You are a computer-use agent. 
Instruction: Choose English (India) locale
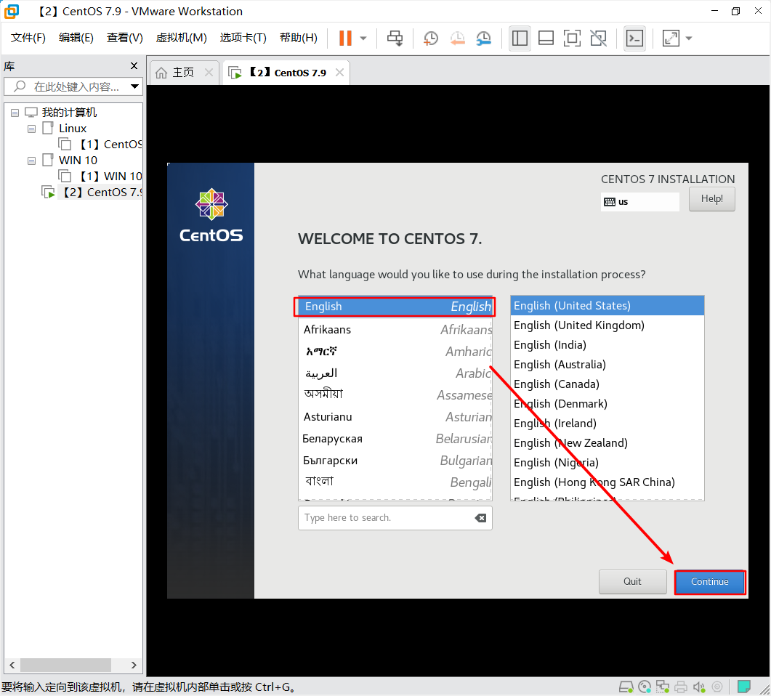pos(607,345)
